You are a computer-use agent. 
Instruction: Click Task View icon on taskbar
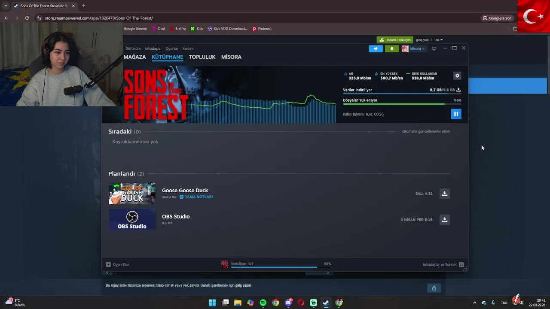pos(225,303)
